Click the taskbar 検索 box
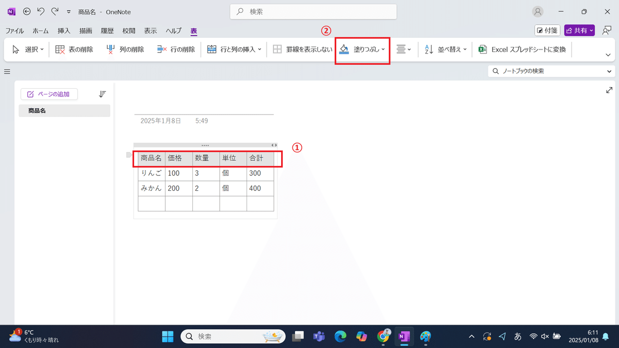619x348 pixels. pos(233,336)
